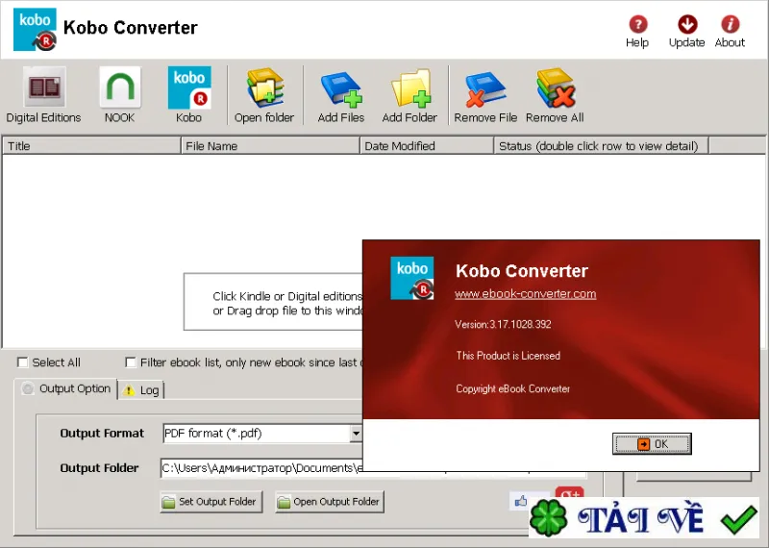Open the Help icon
769x548 pixels.
637,32
